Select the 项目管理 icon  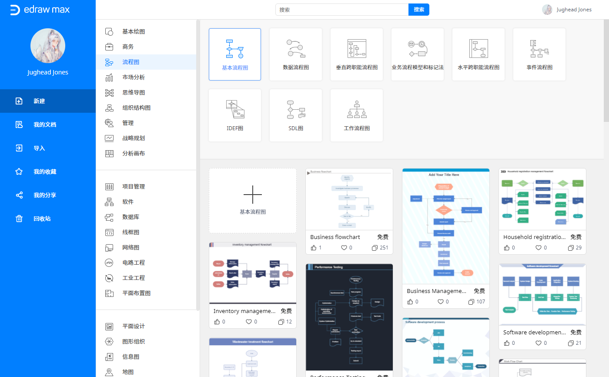(109, 187)
